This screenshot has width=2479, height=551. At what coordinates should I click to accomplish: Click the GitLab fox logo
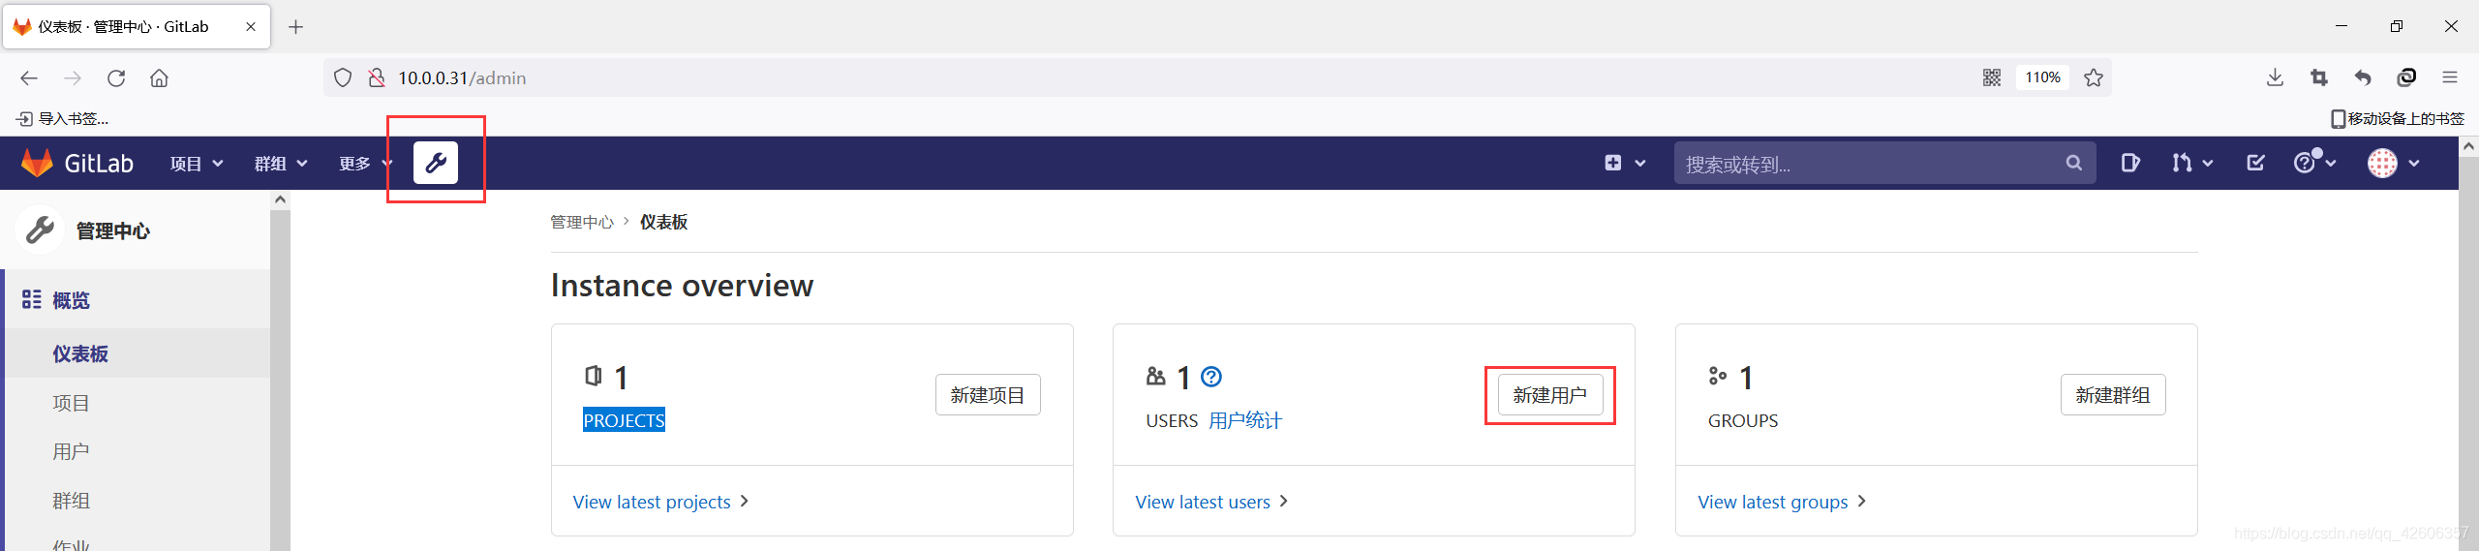coord(37,163)
